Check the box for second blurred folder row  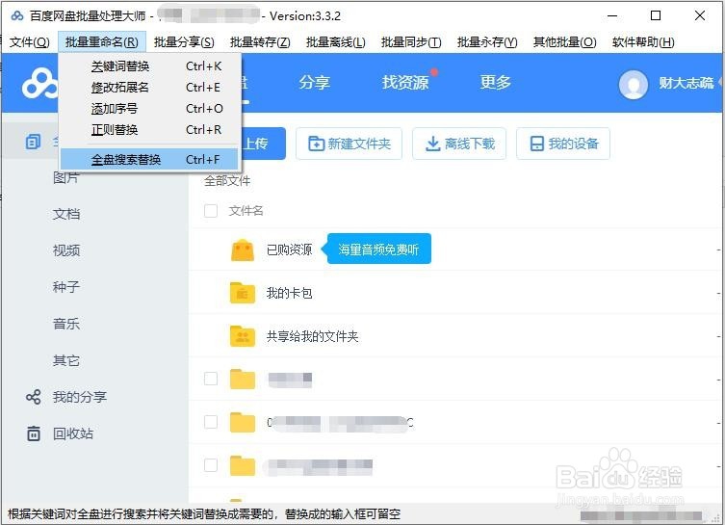(211, 421)
